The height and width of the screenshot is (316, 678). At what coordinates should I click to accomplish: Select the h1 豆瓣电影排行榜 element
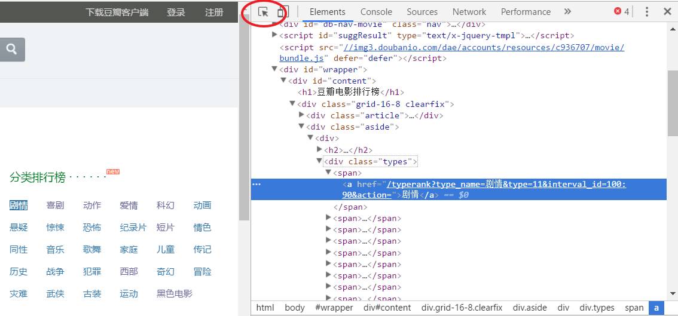pyautogui.click(x=351, y=92)
